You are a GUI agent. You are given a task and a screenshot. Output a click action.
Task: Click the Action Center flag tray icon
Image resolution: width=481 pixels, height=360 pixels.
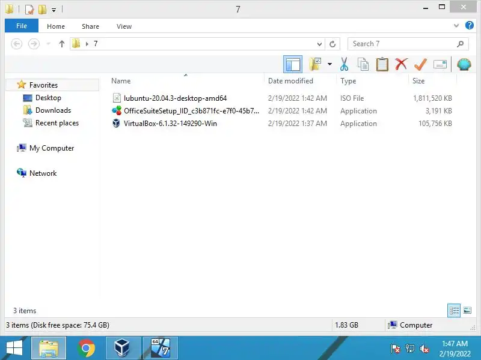(x=395, y=349)
